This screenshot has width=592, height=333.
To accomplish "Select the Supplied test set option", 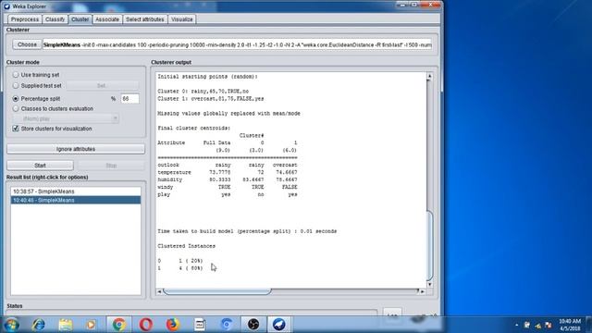I will click(x=16, y=86).
